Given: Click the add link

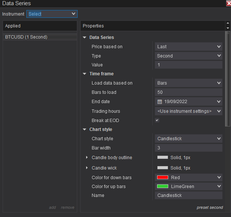Looking at the screenshot, I should [52, 207].
